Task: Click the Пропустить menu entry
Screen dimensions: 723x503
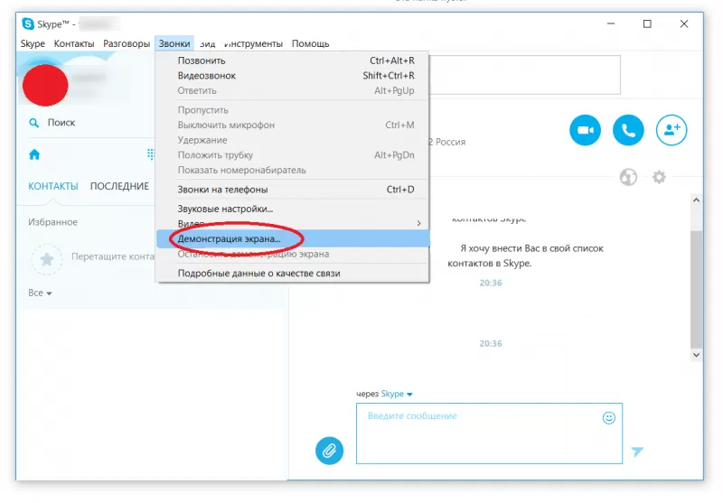Action: [x=292, y=110]
